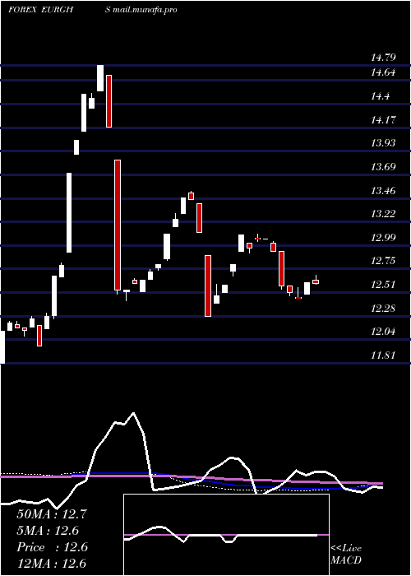The height and width of the screenshot is (576, 411).
Task: Click the 13.46 price level label
Action: pos(383,190)
